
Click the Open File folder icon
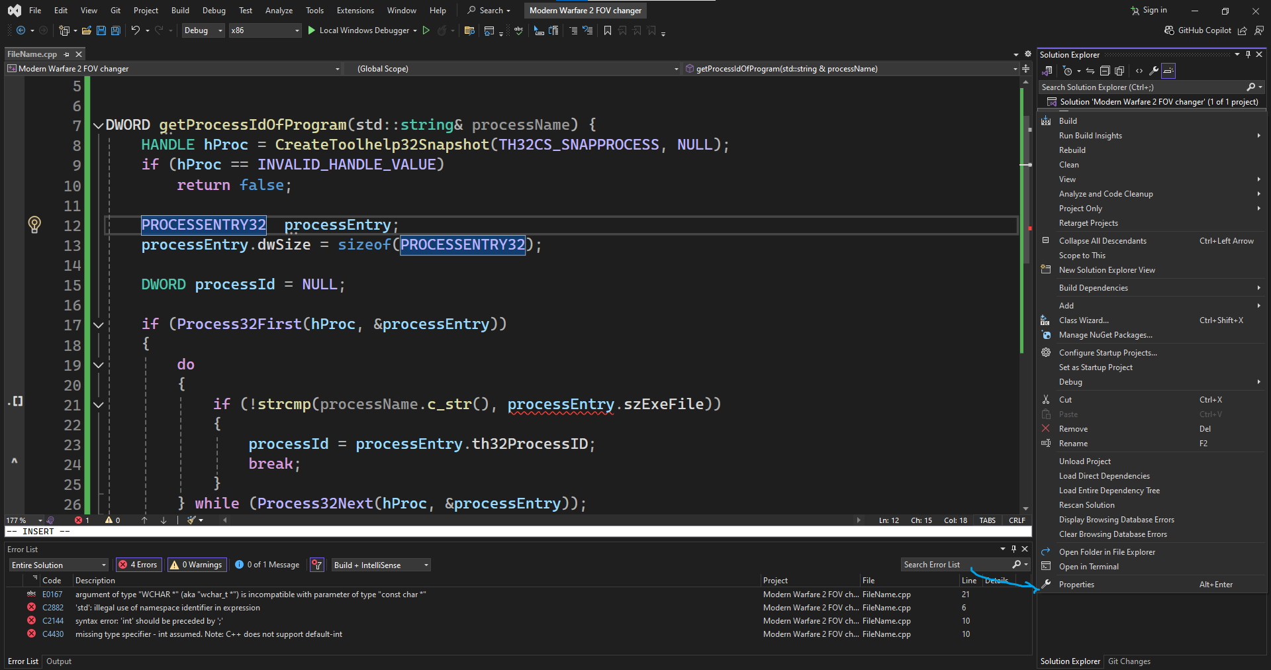coord(86,30)
